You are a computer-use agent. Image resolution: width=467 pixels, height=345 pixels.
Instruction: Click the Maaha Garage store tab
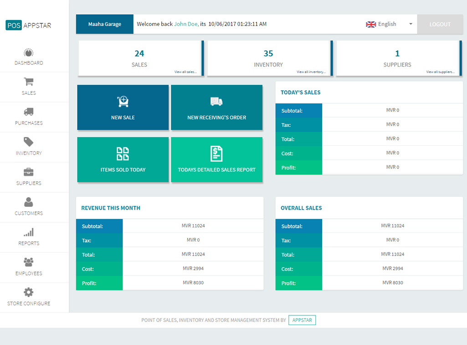105,24
